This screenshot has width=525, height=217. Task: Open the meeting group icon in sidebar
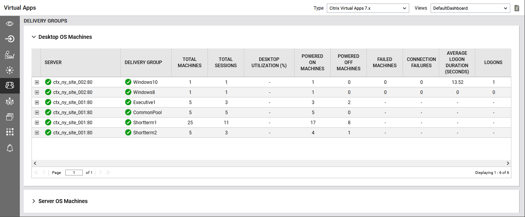[x=10, y=101]
